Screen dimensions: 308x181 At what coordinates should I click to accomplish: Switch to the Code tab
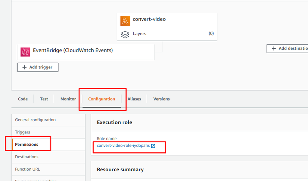coord(23,99)
